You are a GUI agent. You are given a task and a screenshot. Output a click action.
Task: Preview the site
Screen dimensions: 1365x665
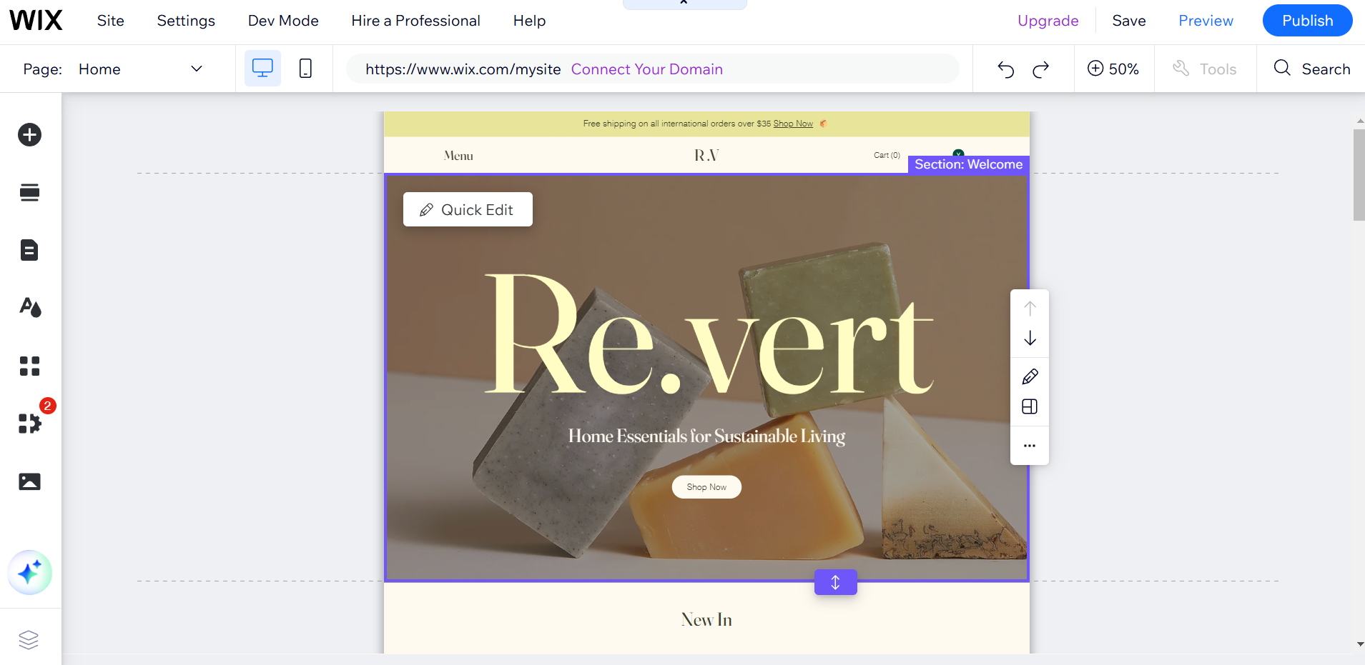click(1206, 21)
